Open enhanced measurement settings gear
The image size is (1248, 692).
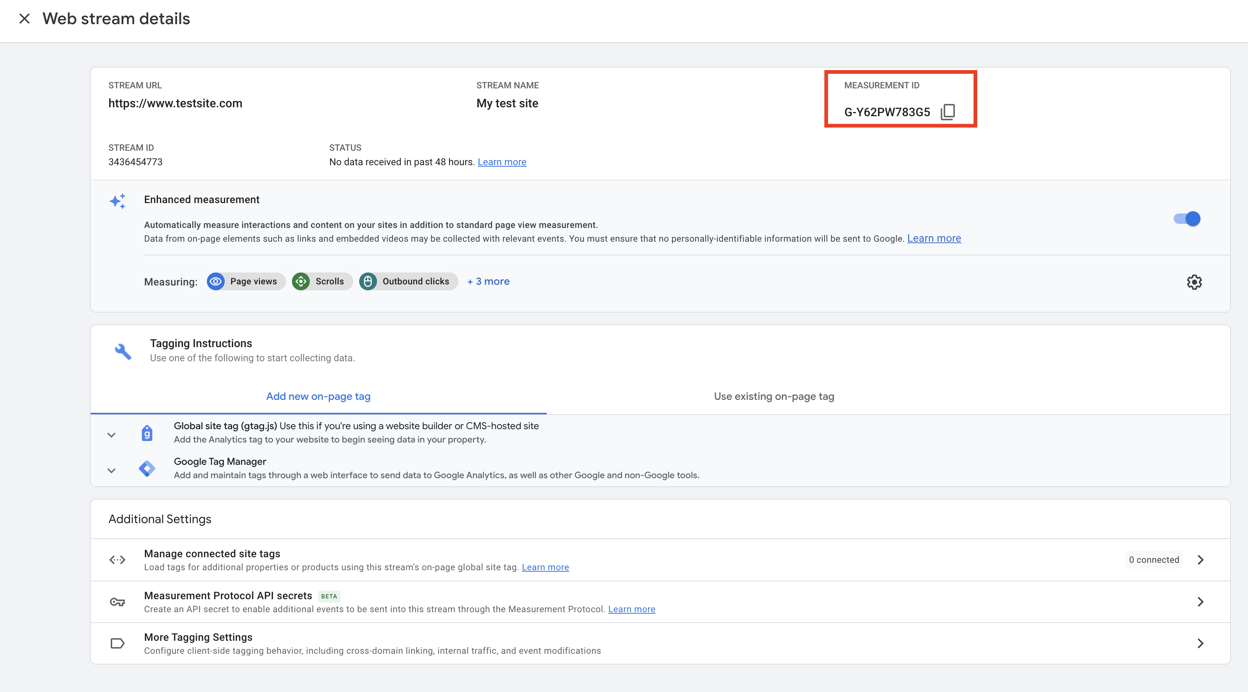point(1194,282)
